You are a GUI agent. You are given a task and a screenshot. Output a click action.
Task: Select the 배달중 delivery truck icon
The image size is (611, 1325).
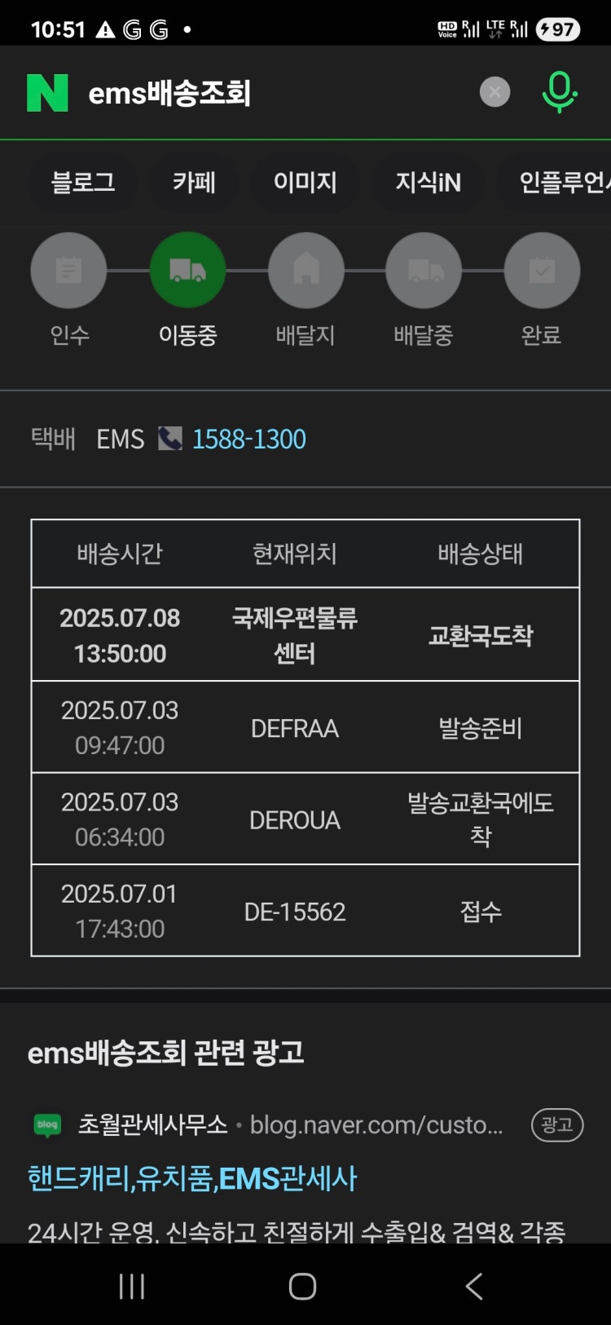(424, 271)
